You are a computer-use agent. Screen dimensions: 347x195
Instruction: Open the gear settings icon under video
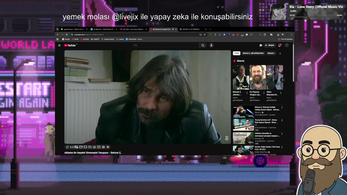[108, 147]
